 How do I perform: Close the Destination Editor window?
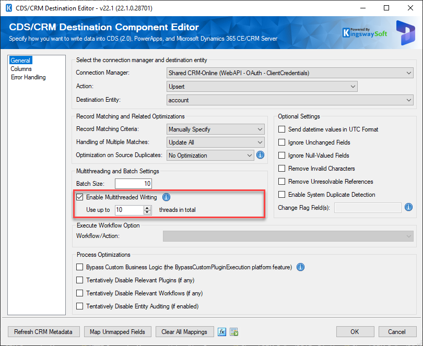[410, 8]
